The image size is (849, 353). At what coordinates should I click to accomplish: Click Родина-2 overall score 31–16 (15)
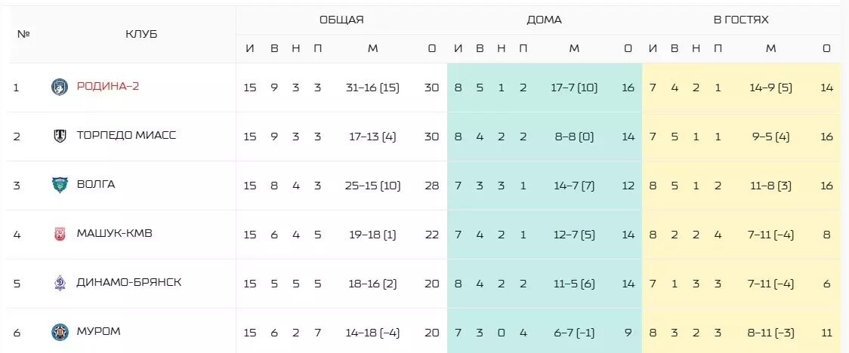point(372,87)
